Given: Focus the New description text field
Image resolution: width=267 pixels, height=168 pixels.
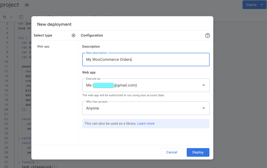Looking at the screenshot, I should [146, 60].
